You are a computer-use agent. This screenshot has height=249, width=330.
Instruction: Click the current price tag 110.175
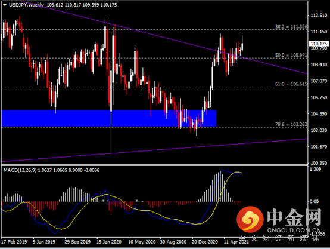click(319, 44)
